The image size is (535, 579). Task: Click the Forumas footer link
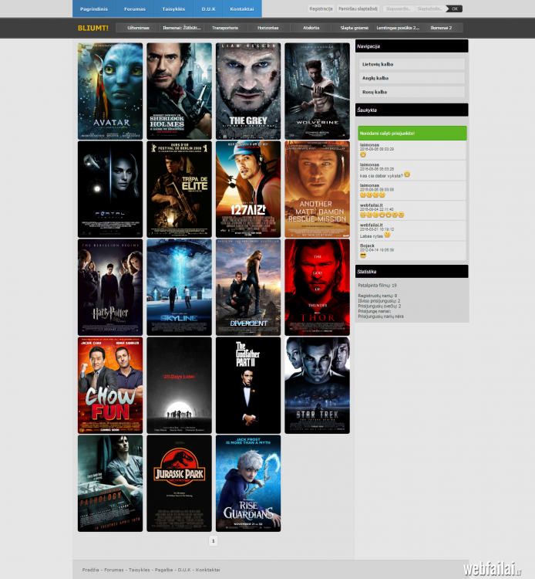pos(114,570)
